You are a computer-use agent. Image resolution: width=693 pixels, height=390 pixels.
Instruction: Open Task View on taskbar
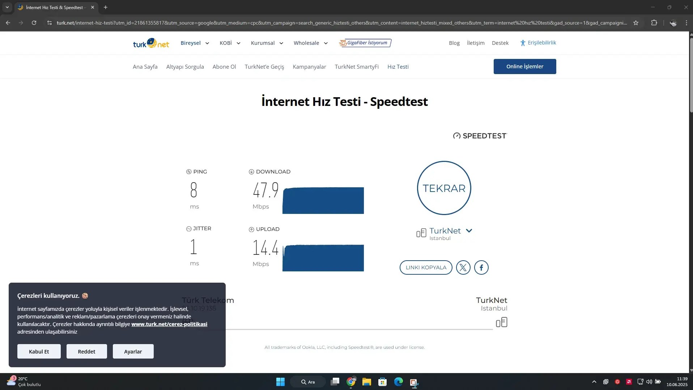click(x=335, y=382)
